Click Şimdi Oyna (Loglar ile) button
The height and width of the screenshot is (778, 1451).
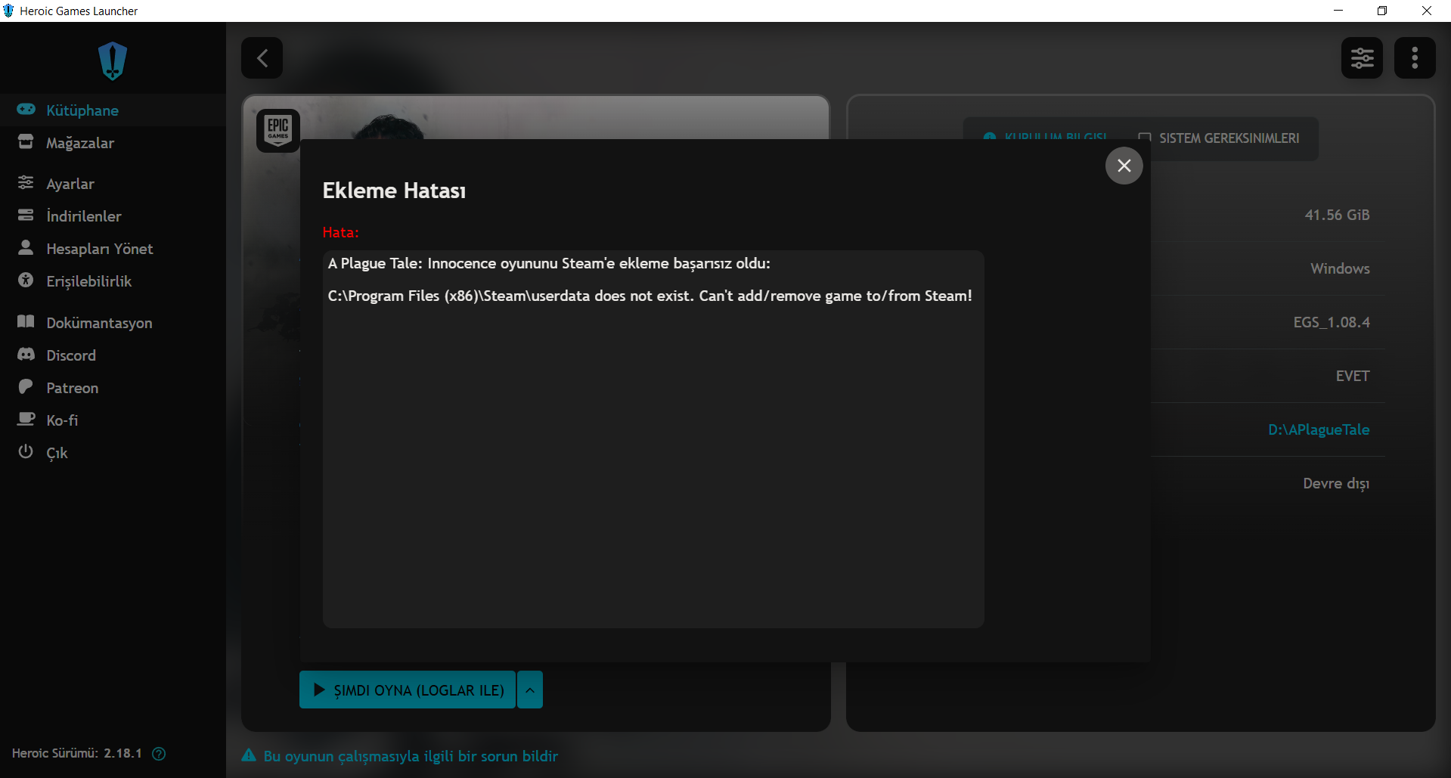[x=408, y=690]
